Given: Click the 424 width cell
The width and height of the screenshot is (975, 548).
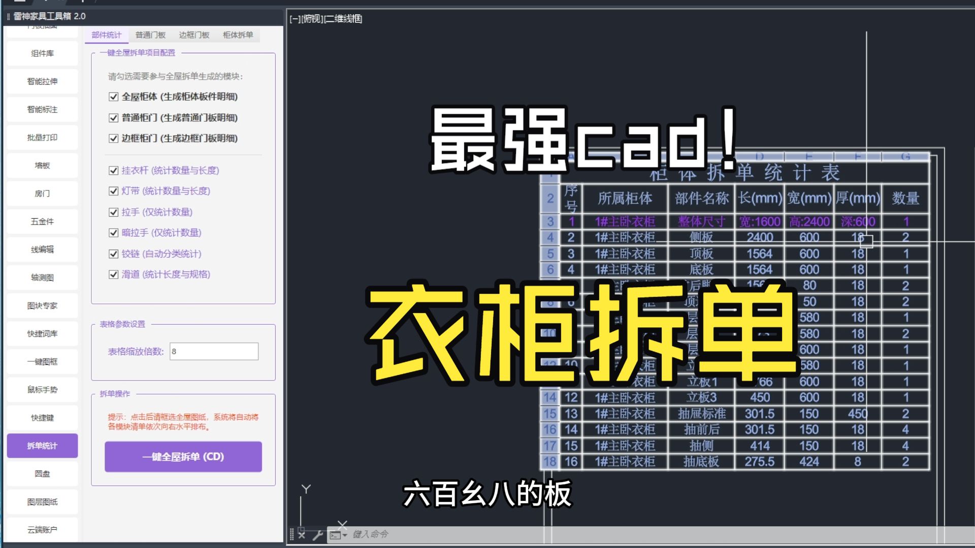Looking at the screenshot, I should pos(809,462).
